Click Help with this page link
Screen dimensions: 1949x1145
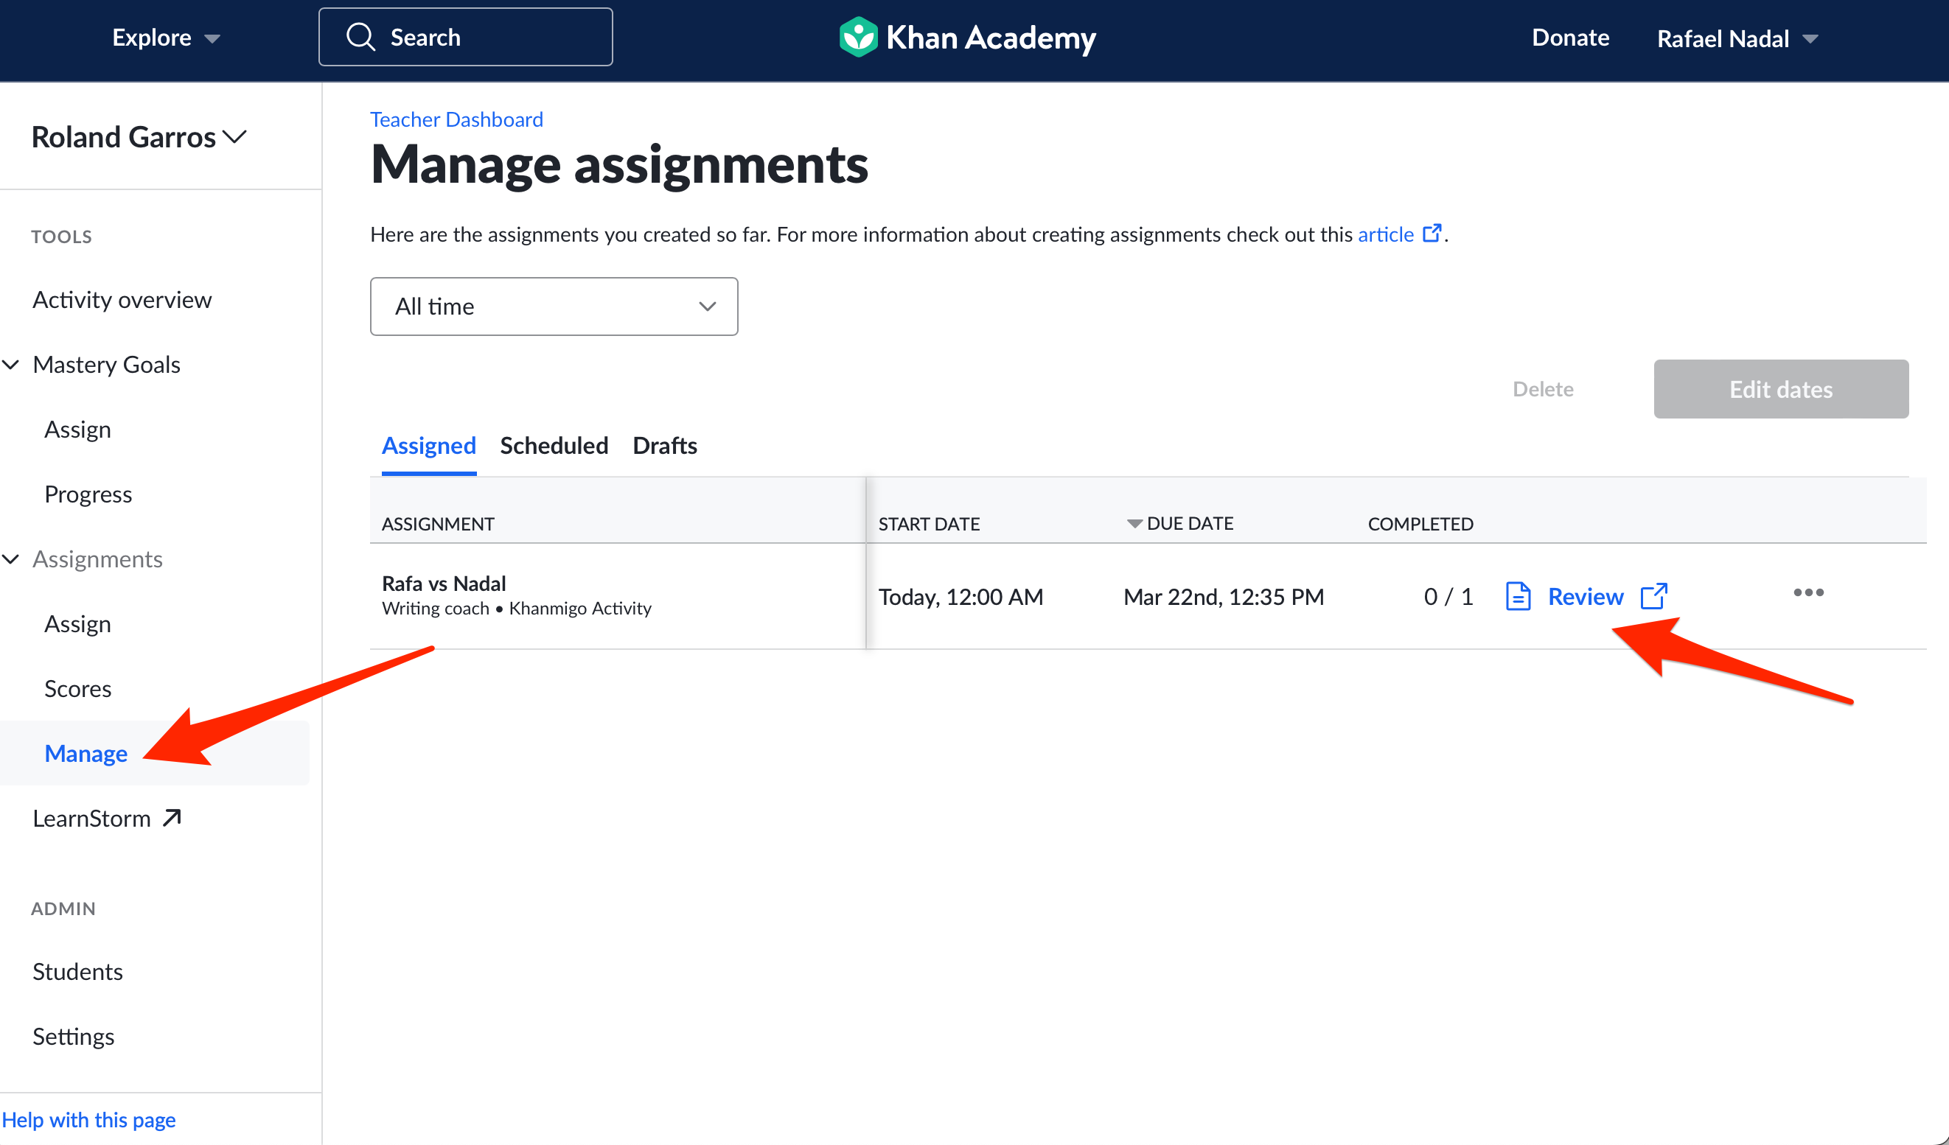[89, 1119]
